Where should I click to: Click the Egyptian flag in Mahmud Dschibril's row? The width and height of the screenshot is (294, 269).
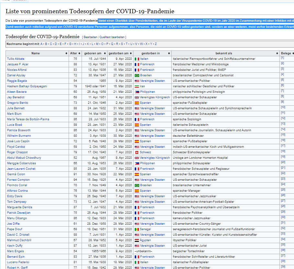click(x=137, y=240)
